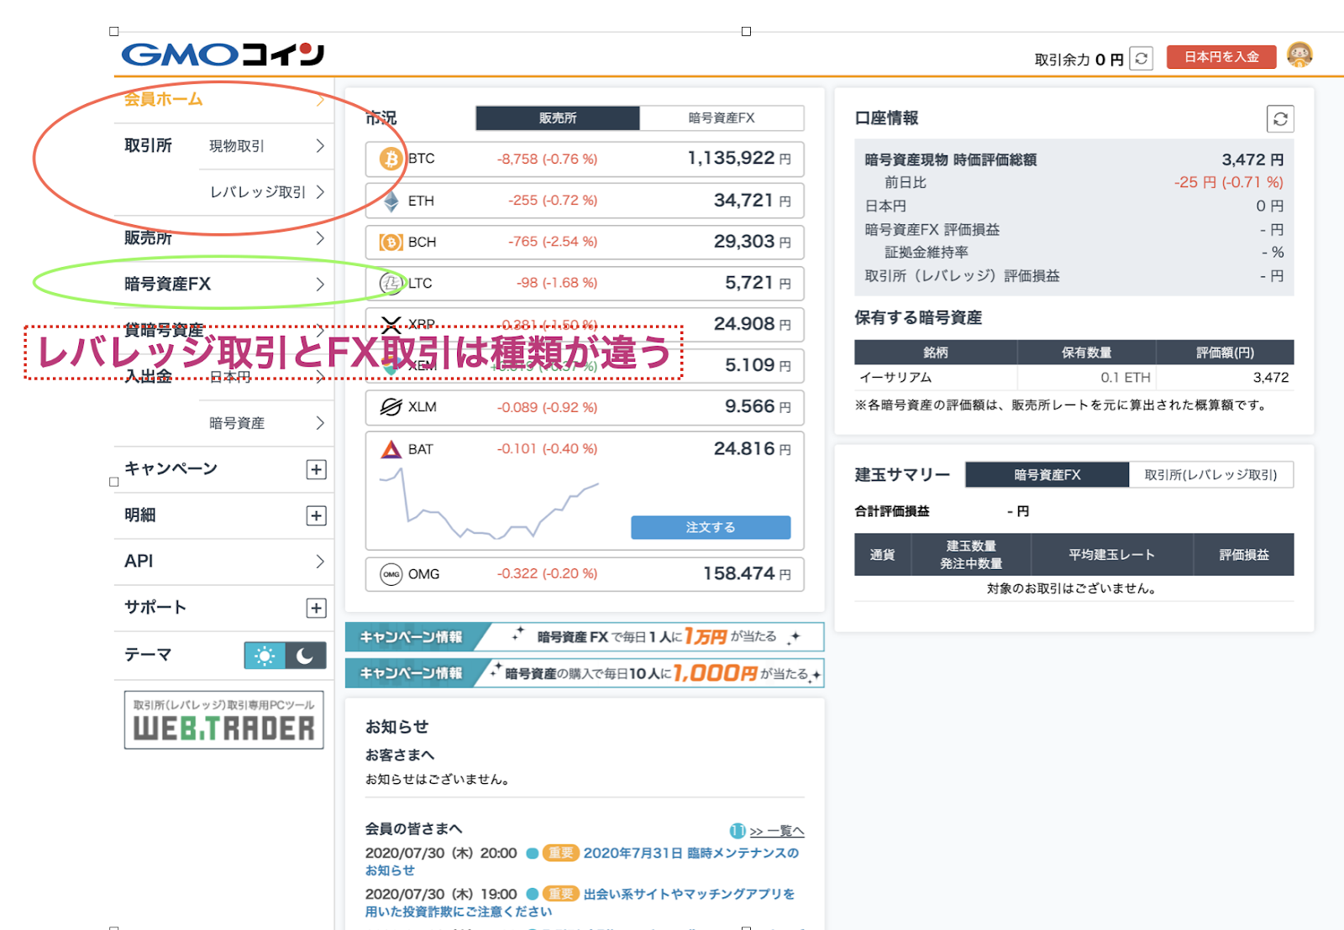The width and height of the screenshot is (1344, 930).
Task: Click the 銘柄 column header
Action: (936, 353)
